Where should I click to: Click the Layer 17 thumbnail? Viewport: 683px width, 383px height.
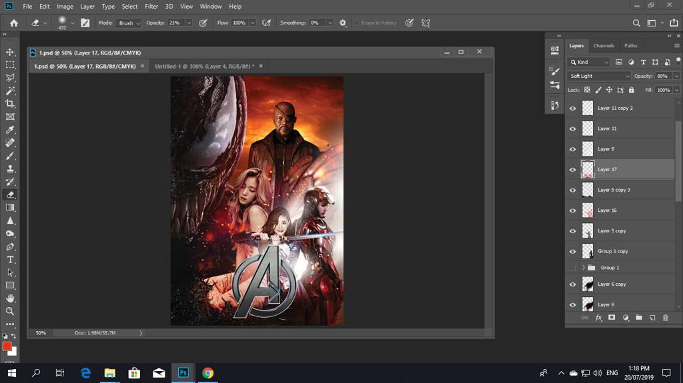[x=588, y=169]
